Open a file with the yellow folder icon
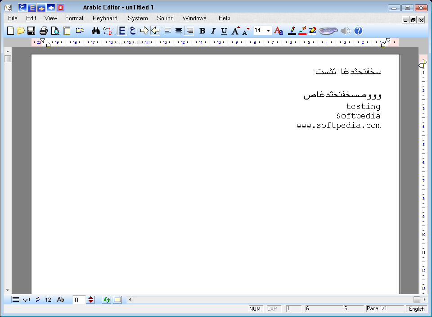 (x=21, y=31)
